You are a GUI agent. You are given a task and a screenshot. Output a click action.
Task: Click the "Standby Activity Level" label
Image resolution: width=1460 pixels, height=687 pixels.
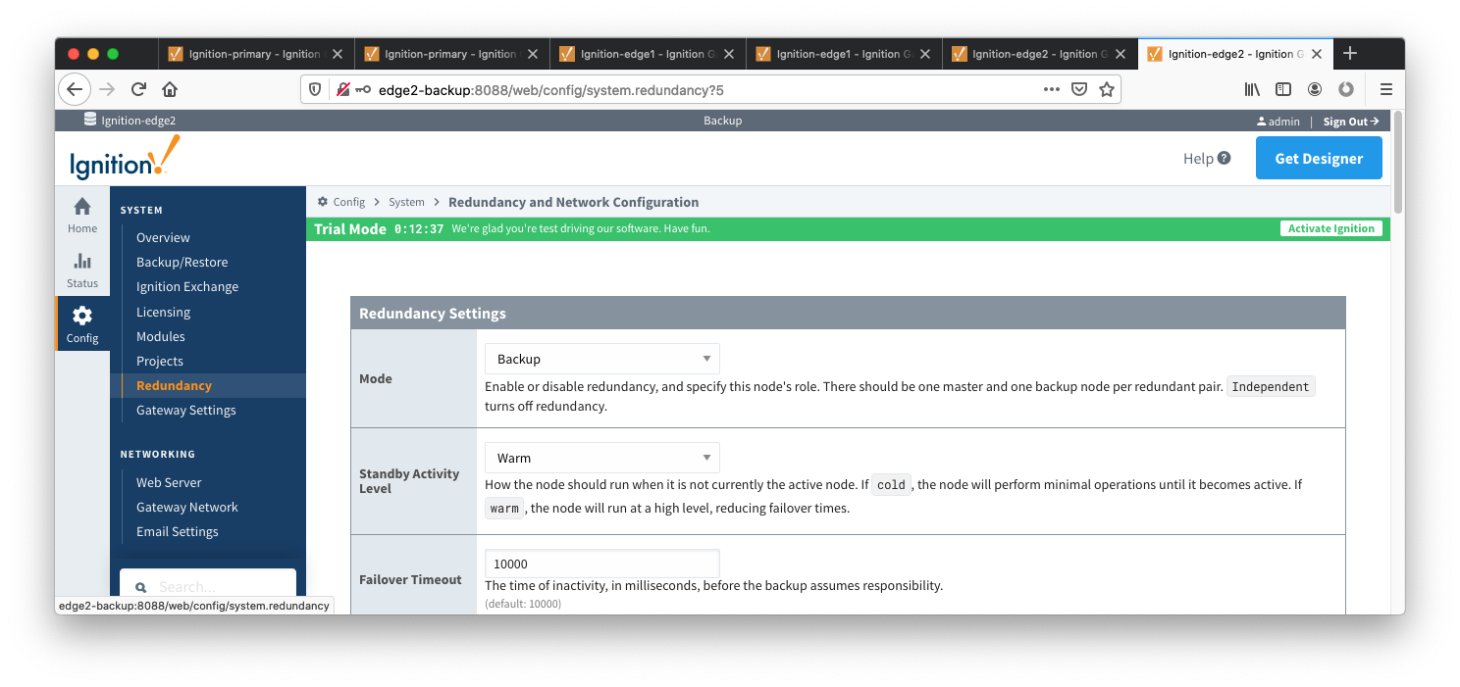click(409, 481)
